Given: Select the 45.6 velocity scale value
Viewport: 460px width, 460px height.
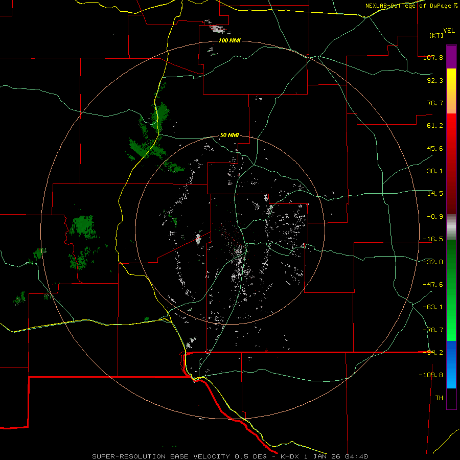Looking at the screenshot, I should pos(435,148).
